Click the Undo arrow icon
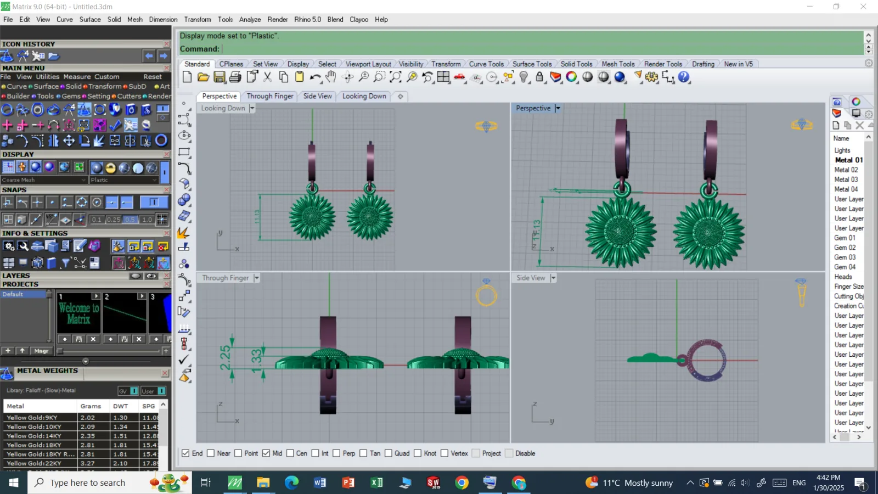 tap(316, 77)
